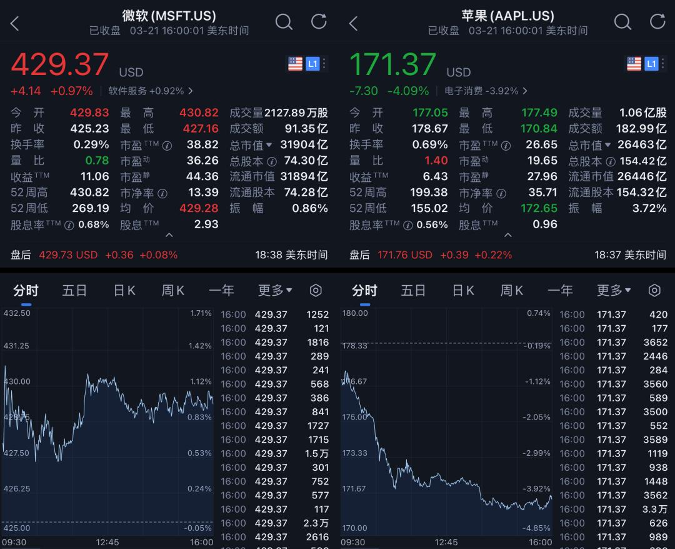
Task: Open search on the AAPL panel
Action: (622, 21)
